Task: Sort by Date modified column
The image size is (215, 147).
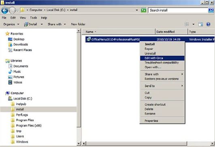Action: [171, 32]
